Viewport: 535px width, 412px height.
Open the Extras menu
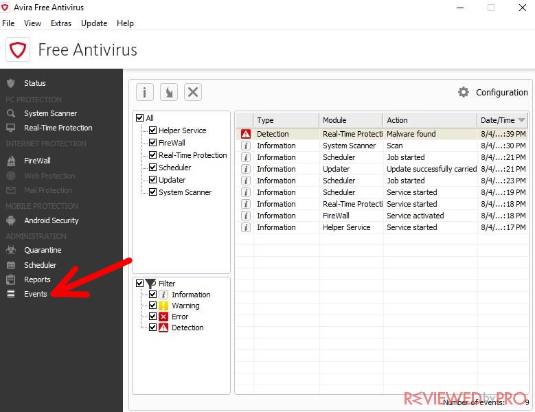[x=61, y=23]
